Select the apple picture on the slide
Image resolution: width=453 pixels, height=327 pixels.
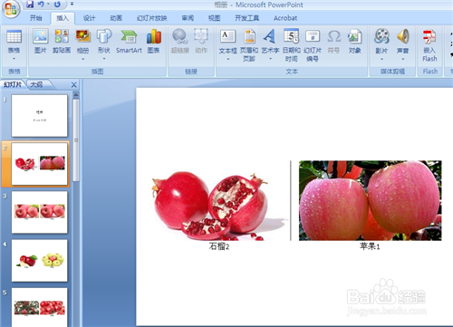tap(371, 200)
